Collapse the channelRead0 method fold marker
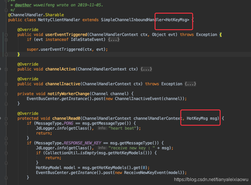251x185 pixels. click(x=6, y=119)
